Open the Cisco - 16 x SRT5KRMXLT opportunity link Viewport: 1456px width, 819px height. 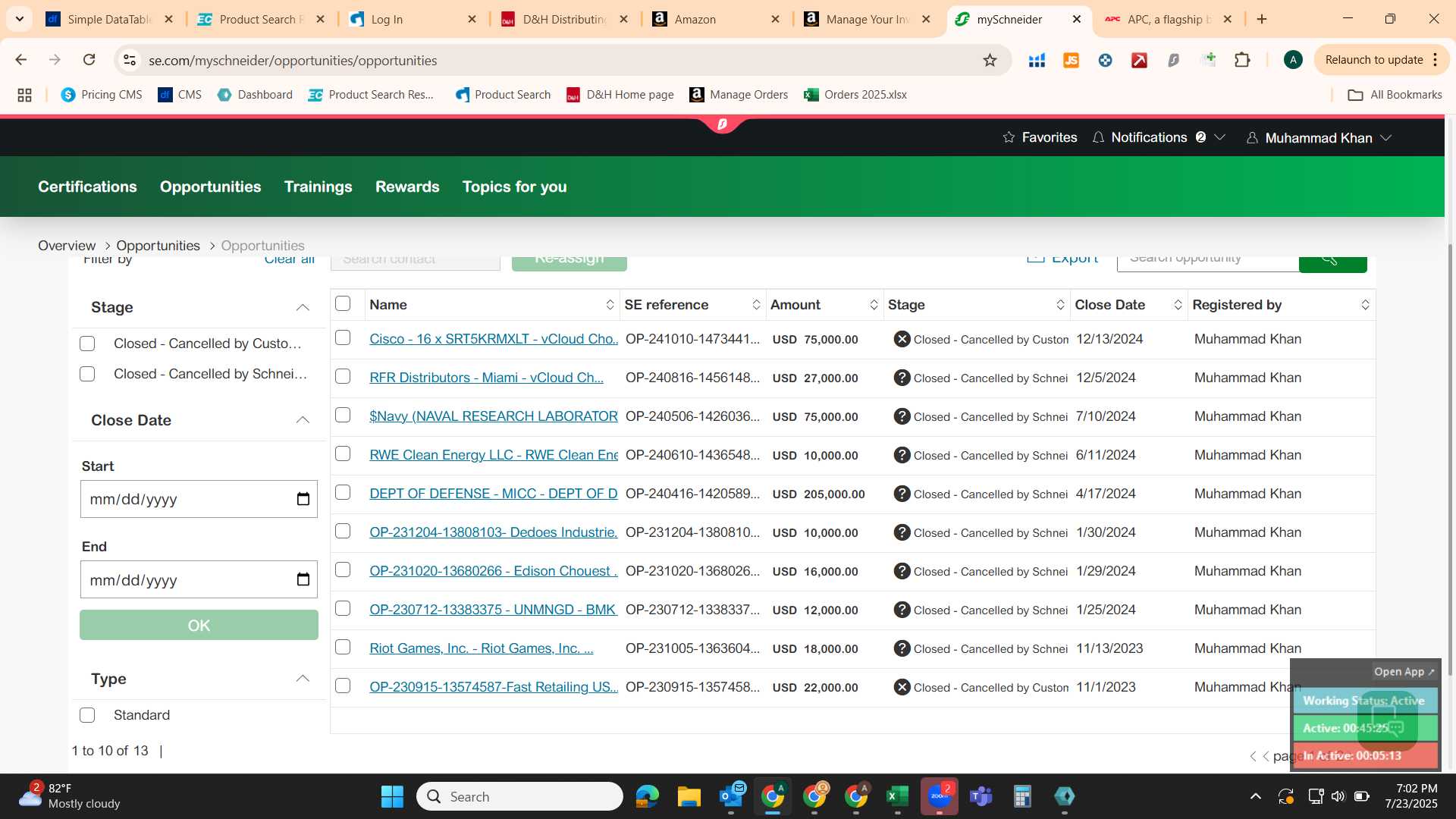point(494,339)
